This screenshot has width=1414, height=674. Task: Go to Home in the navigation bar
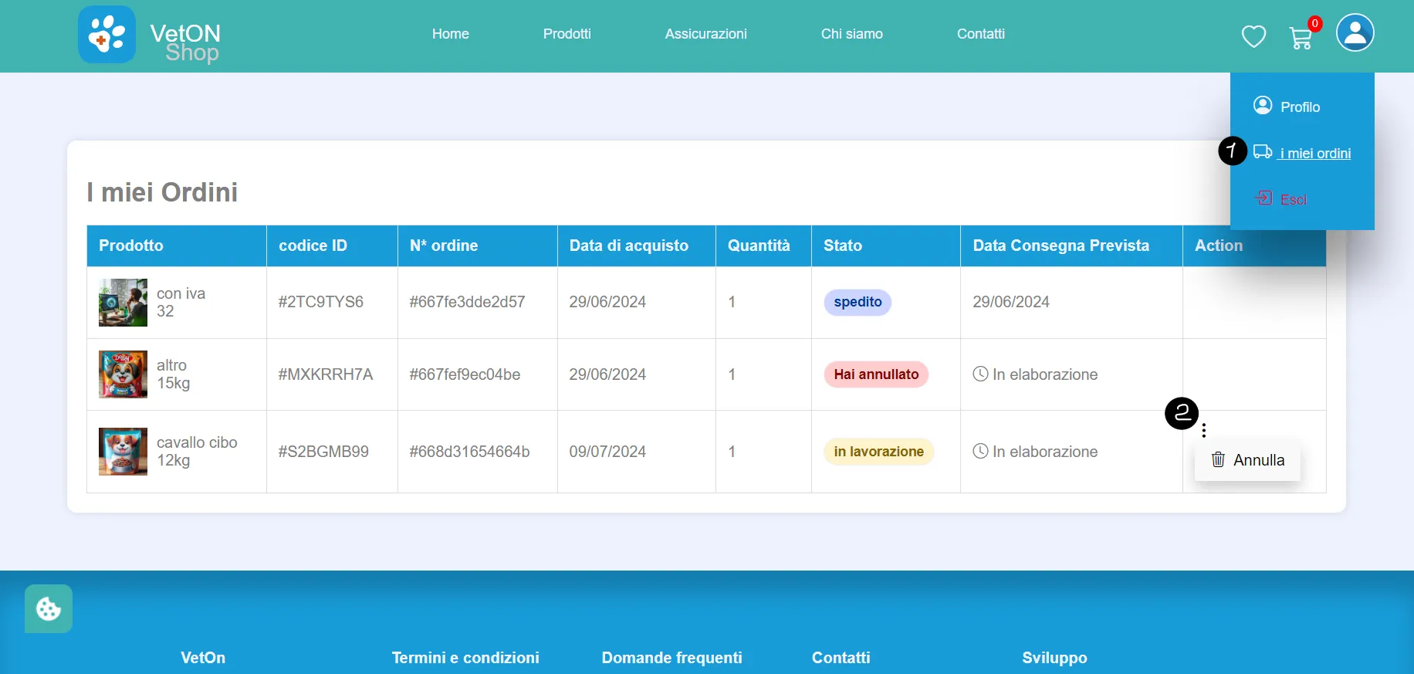point(451,34)
